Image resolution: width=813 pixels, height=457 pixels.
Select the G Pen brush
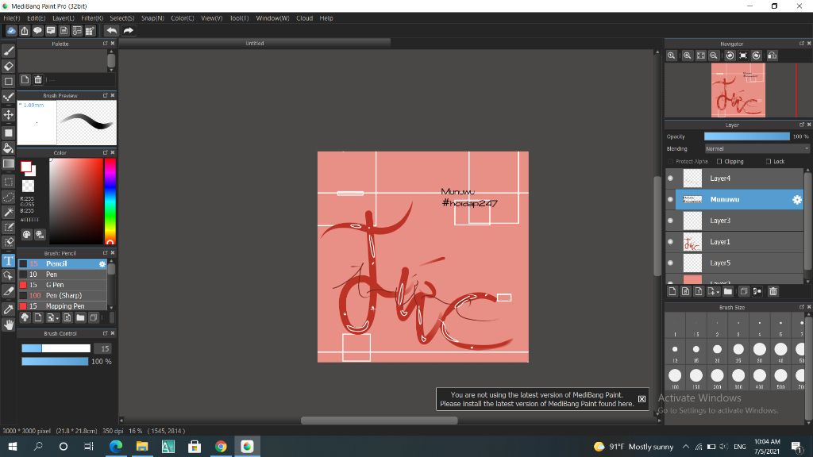(63, 285)
